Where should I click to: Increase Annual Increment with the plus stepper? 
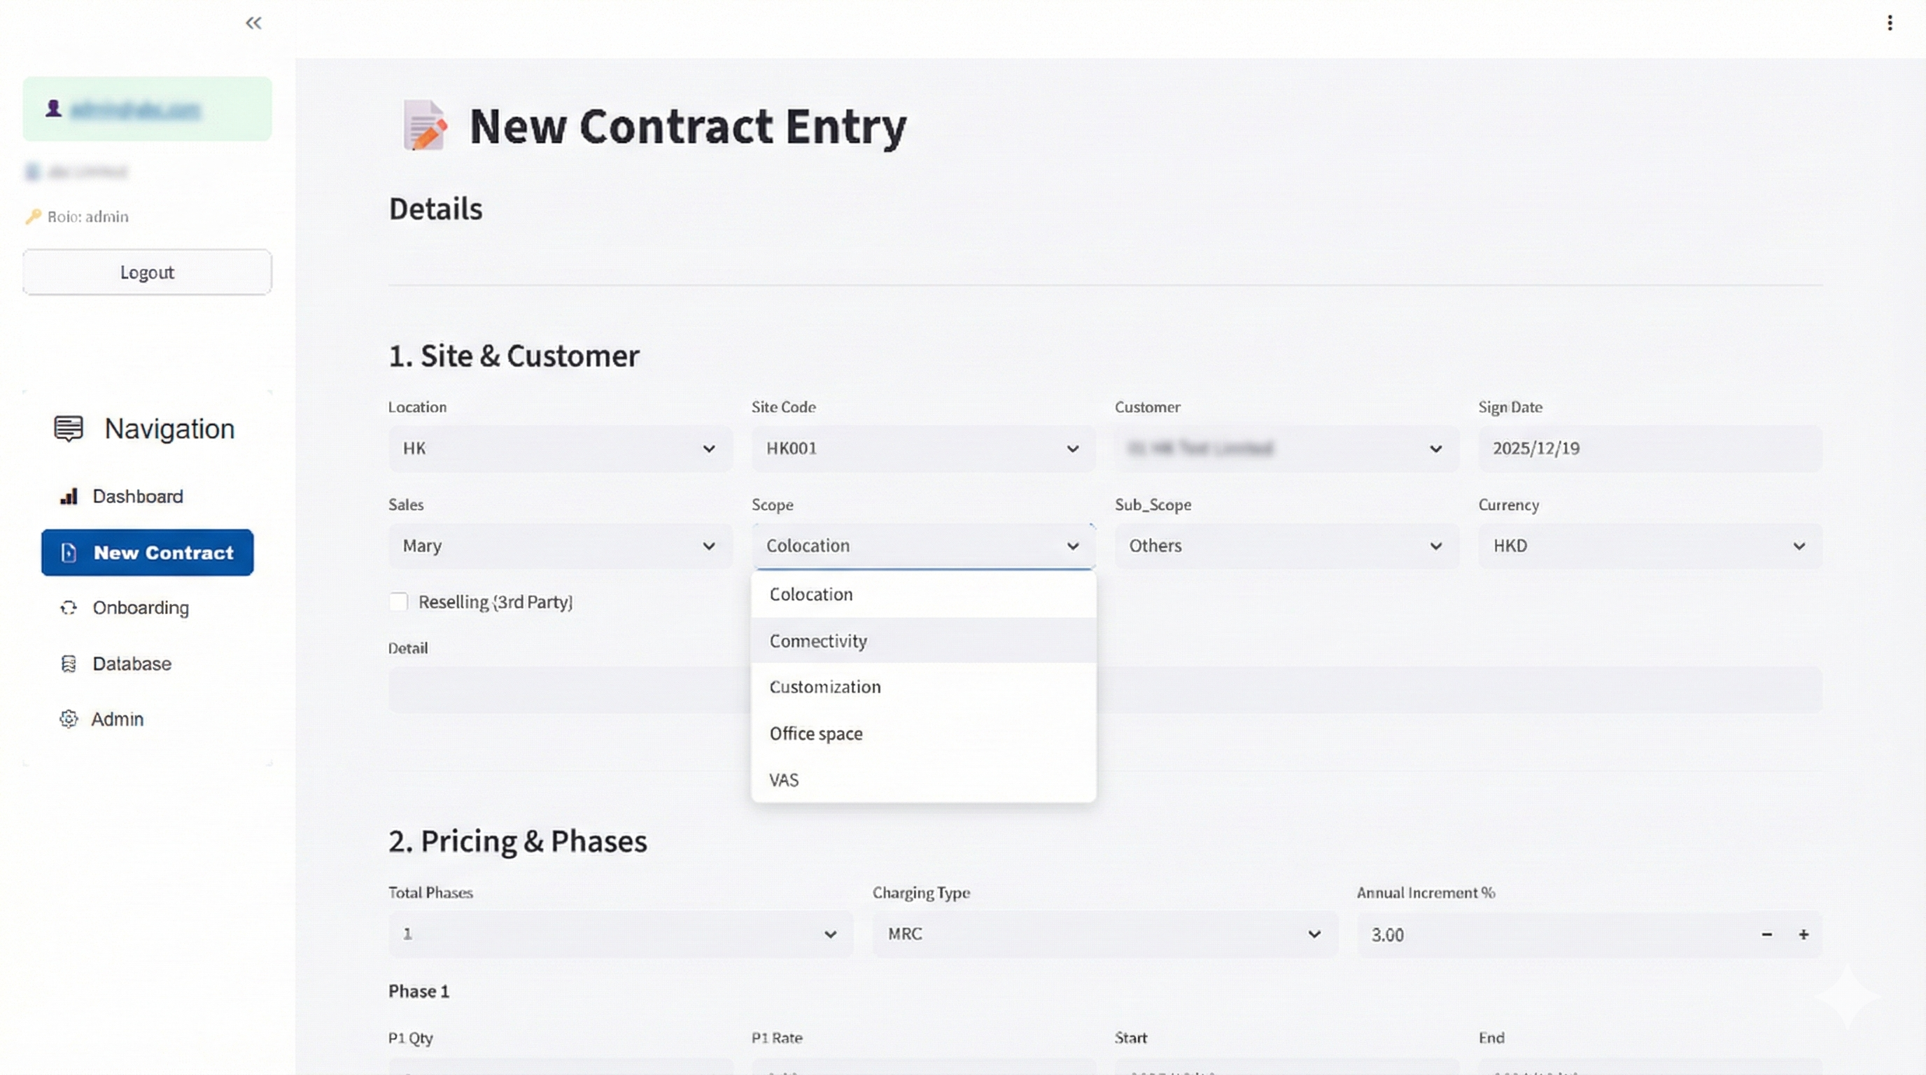(1804, 934)
